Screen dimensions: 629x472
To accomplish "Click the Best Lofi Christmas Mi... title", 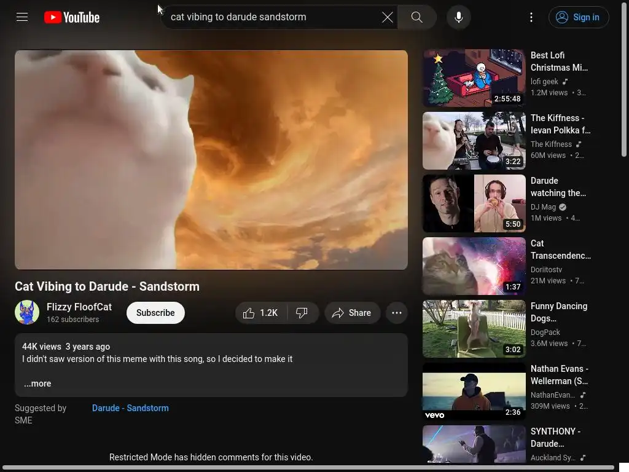I will click(x=559, y=61).
